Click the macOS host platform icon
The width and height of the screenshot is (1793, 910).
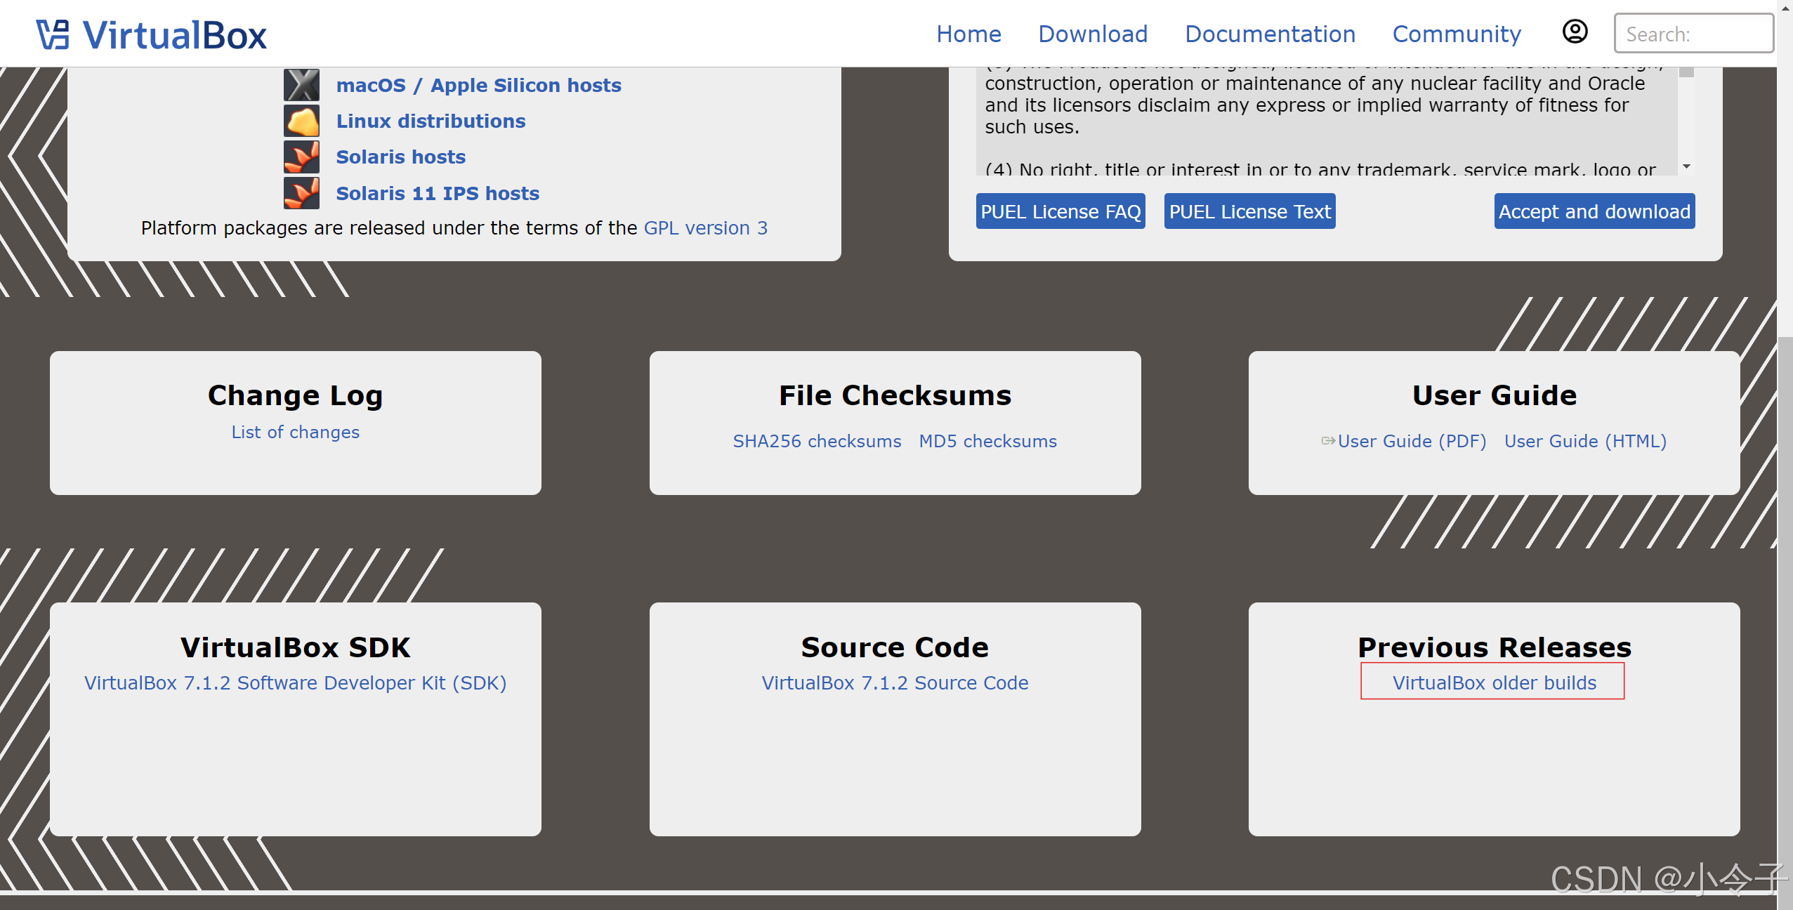(x=301, y=85)
